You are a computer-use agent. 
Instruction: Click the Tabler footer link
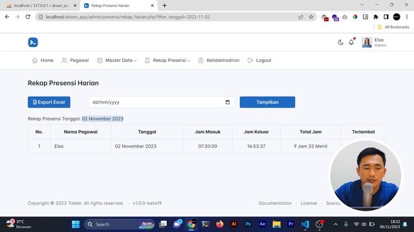74,203
